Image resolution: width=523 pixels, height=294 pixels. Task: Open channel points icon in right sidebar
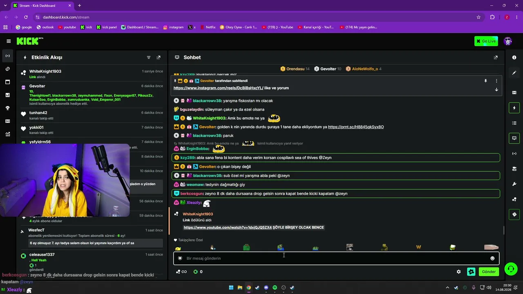[514, 199]
